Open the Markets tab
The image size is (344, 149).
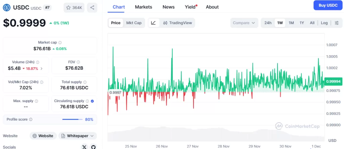click(143, 7)
